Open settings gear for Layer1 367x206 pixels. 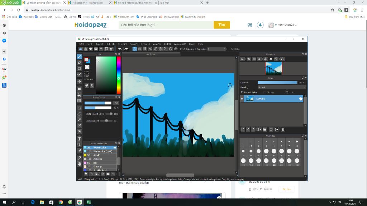point(301,99)
